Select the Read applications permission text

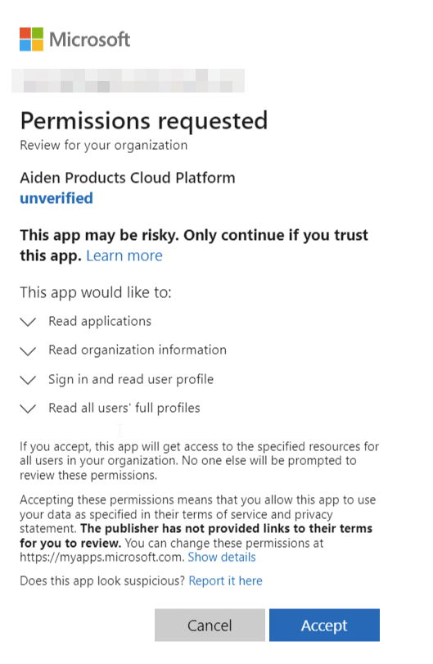(100, 322)
